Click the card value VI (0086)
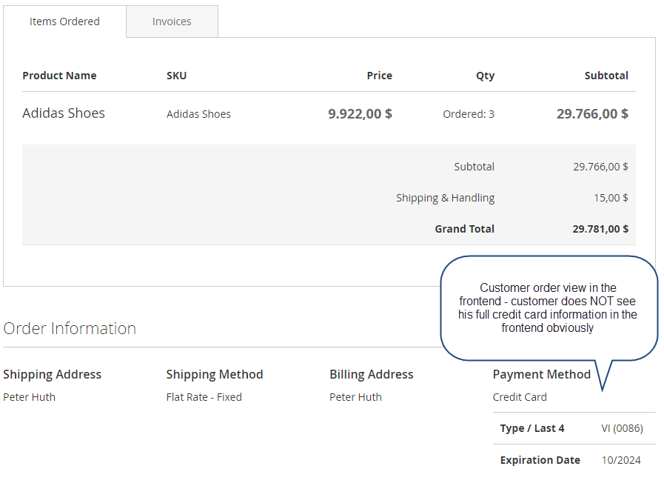The width and height of the screenshot is (664, 486). [622, 428]
